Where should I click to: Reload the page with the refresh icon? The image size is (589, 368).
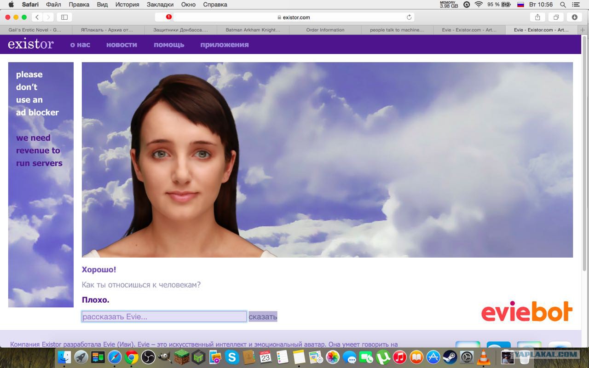click(x=409, y=17)
